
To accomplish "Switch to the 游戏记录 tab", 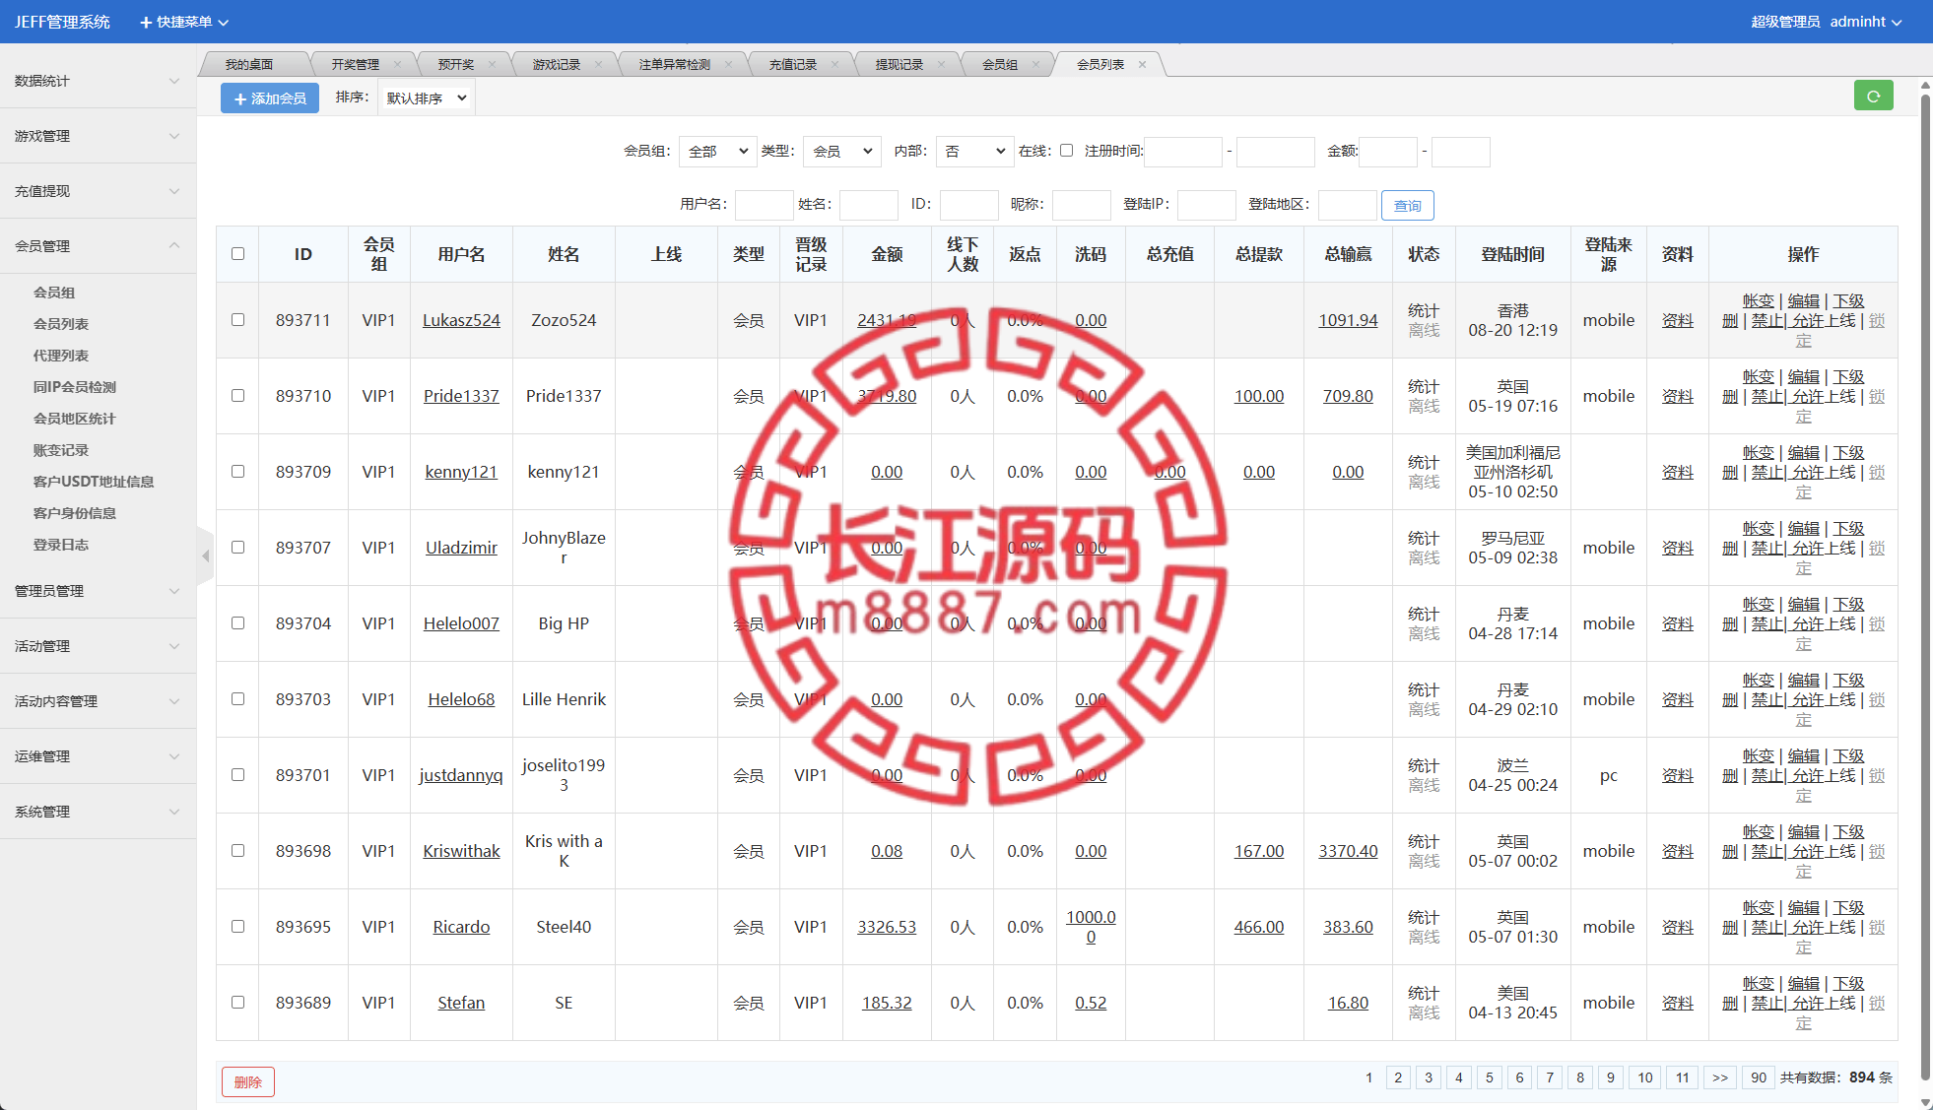I will pyautogui.click(x=557, y=64).
